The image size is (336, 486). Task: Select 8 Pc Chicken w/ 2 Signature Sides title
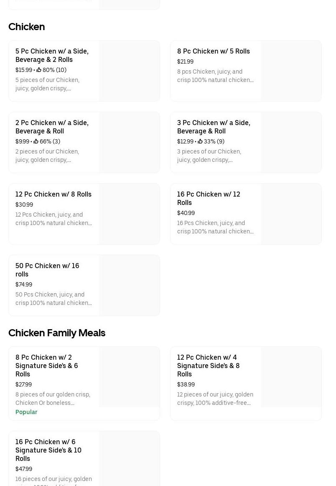(x=46, y=366)
